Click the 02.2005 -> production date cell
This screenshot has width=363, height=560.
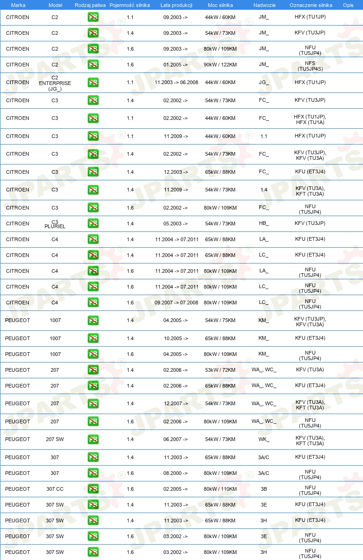pyautogui.click(x=175, y=489)
